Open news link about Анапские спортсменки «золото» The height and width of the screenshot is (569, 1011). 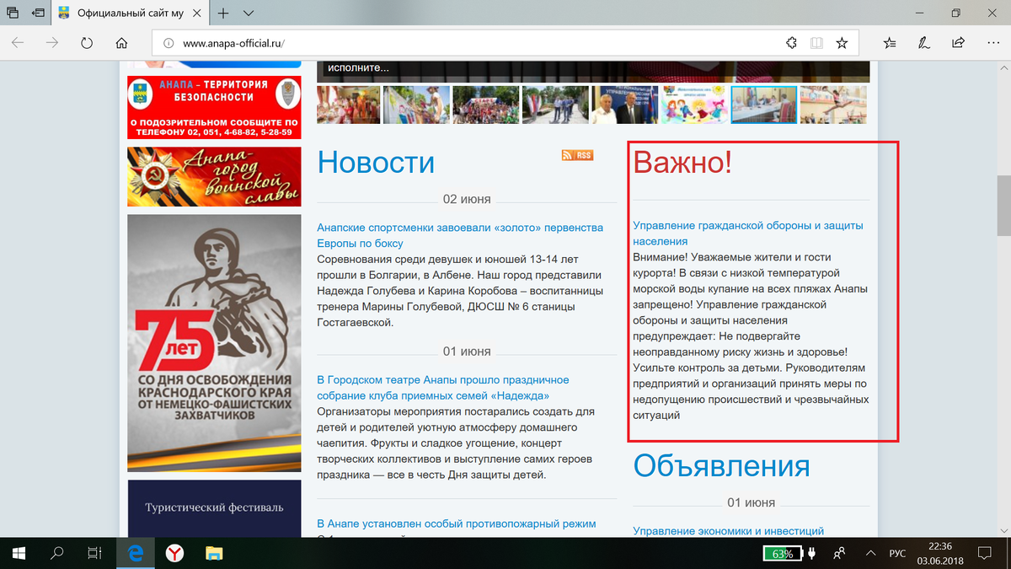460,235
